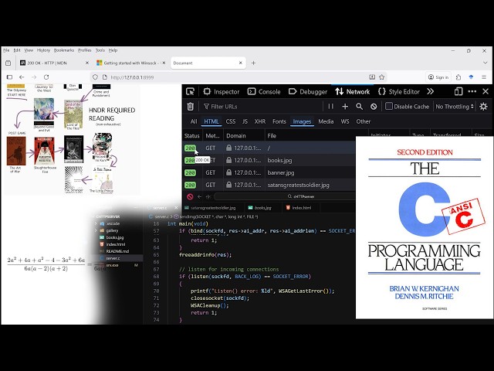Toggle the Fonts request filter
This screenshot has width=494, height=371.
279,121
